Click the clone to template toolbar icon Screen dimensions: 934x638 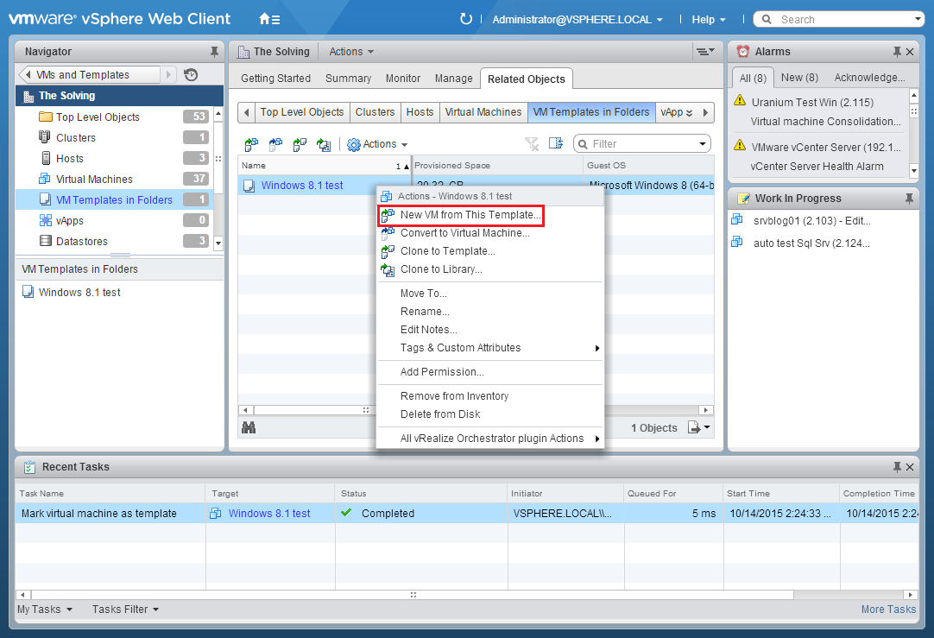[300, 144]
